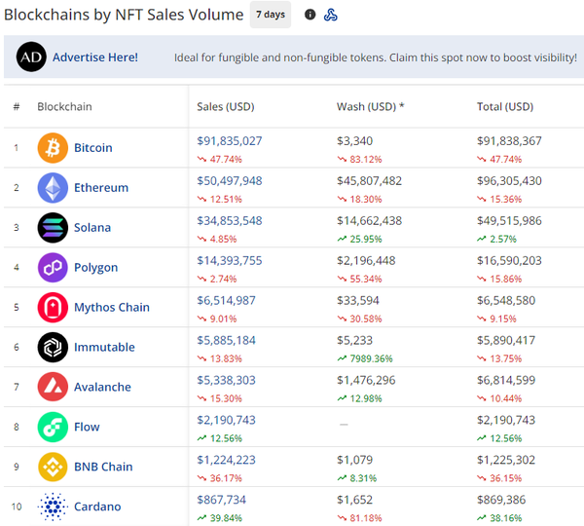
Task: Click the Bitcoin logo icon
Action: pos(53,148)
